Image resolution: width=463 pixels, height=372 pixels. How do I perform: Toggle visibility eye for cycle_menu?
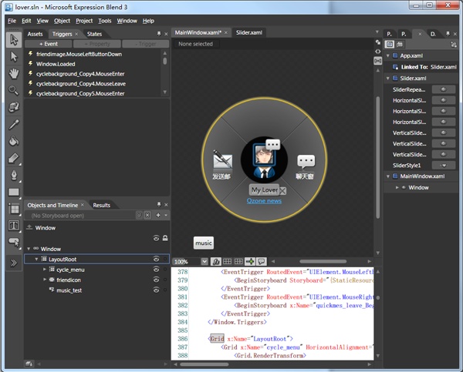156,270
